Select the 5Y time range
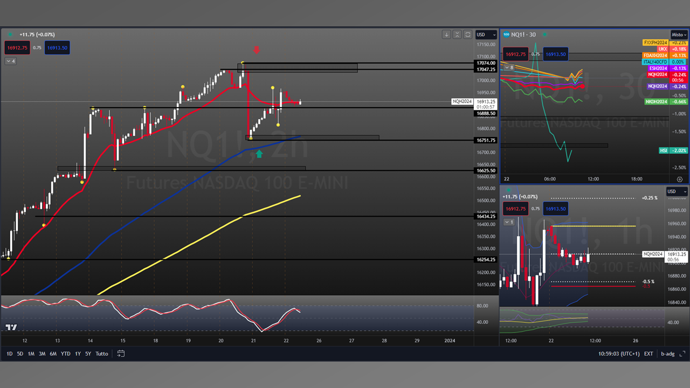 click(88, 354)
